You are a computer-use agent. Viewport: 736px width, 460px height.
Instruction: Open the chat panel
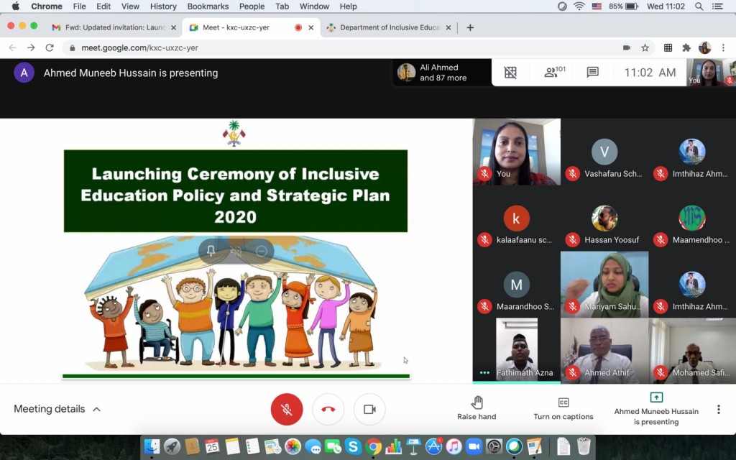click(x=592, y=73)
